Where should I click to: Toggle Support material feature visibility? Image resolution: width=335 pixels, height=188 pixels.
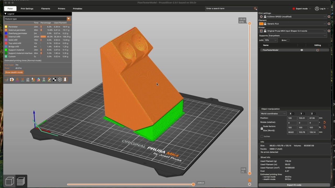click(38, 50)
